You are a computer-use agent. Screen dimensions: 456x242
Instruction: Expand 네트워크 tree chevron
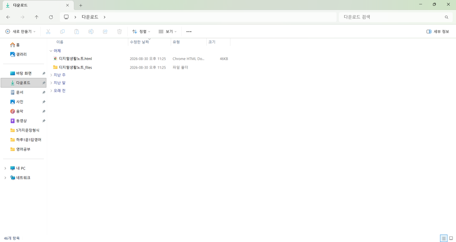[5, 177]
